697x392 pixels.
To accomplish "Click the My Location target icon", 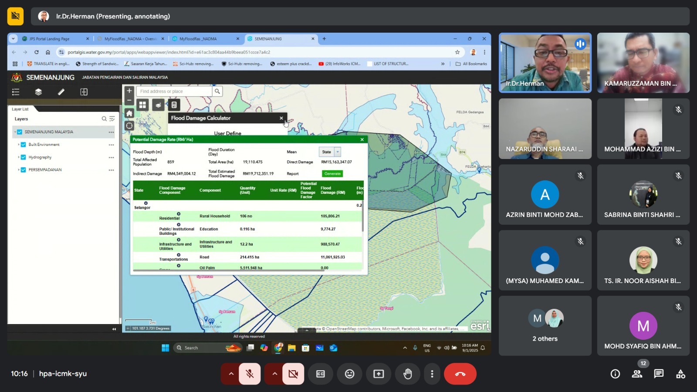I will coord(129,126).
